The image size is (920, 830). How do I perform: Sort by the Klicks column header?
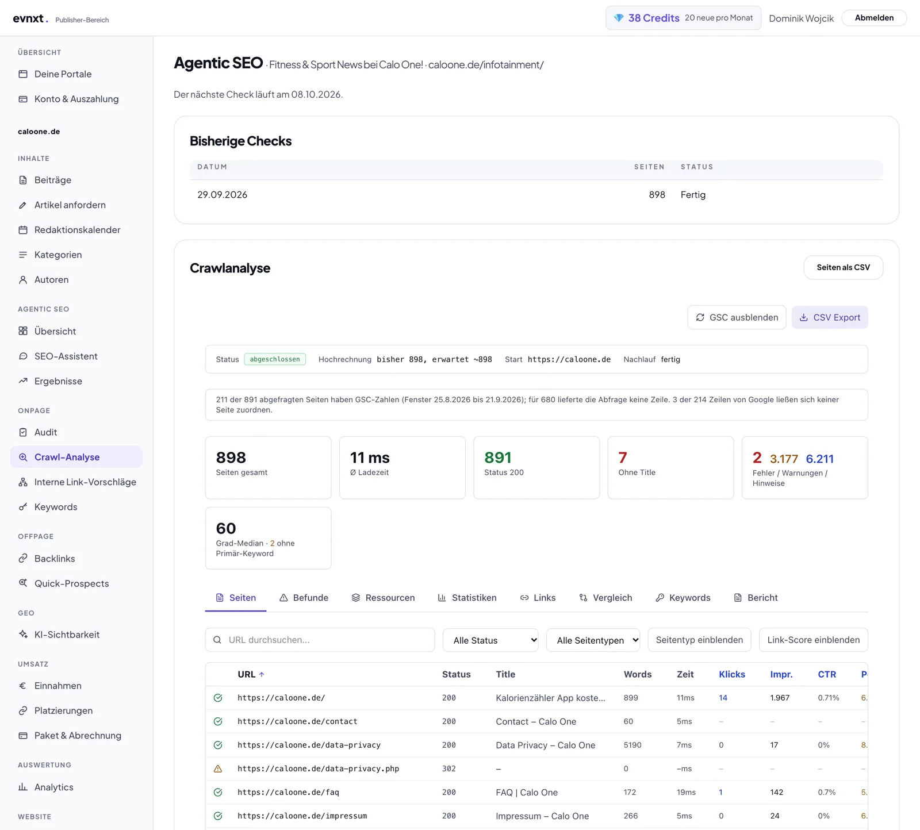(x=732, y=674)
